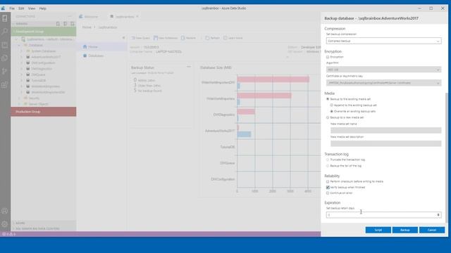Select Backup to the existing media set

(x=328, y=99)
